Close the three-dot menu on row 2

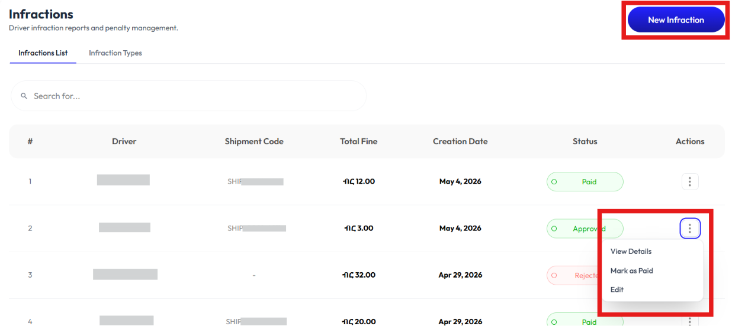[690, 228]
